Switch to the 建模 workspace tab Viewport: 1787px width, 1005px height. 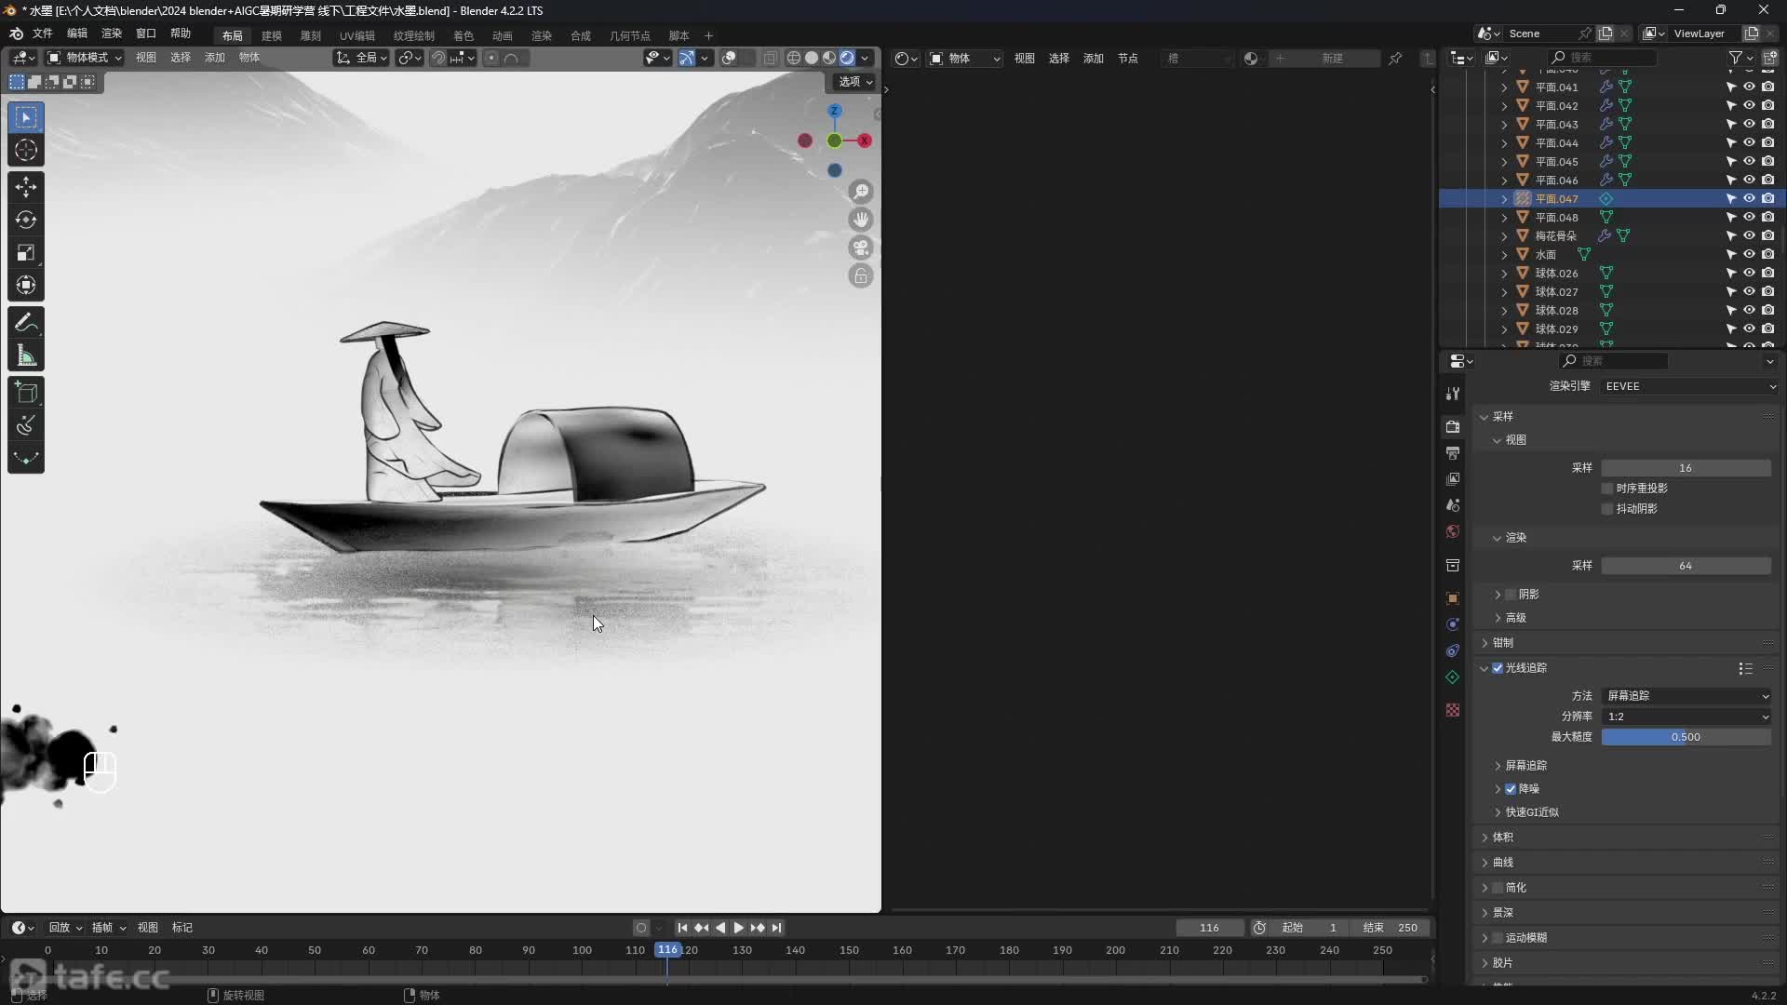click(272, 35)
